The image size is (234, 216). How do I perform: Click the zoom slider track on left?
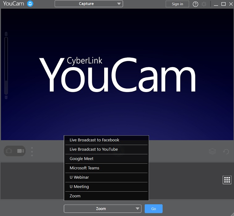coord(6,65)
